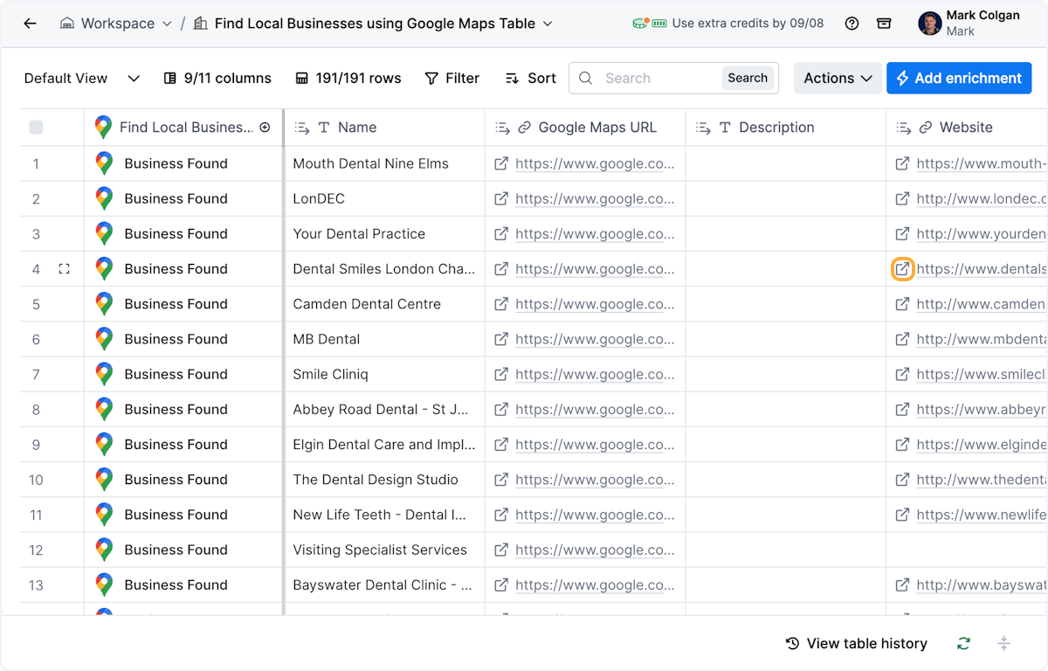Click 'Business Found' status in row 12
The image size is (1048, 671).
point(176,550)
